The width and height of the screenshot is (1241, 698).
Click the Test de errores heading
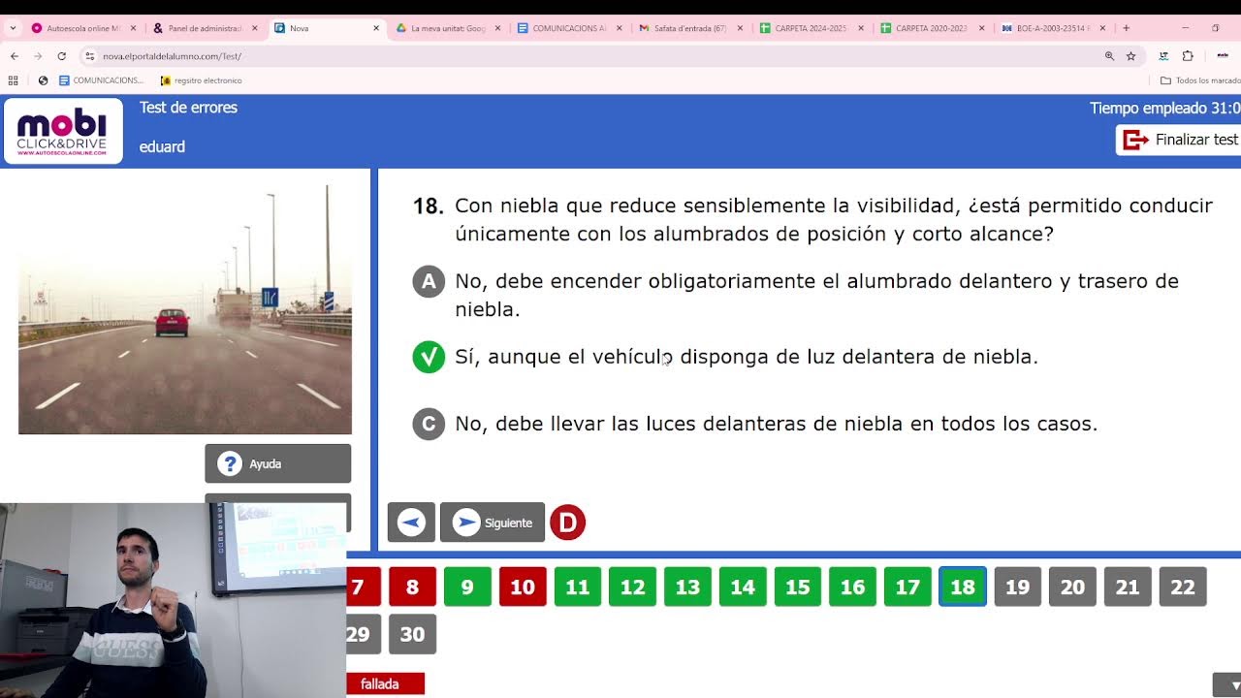click(x=188, y=108)
